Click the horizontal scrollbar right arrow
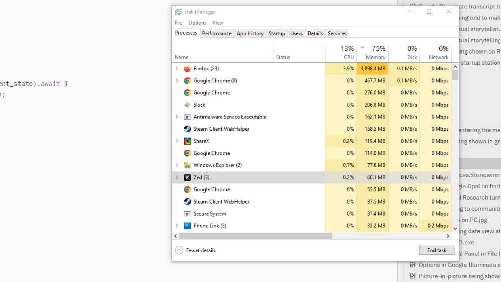The height and width of the screenshot is (282, 501). tap(448, 236)
